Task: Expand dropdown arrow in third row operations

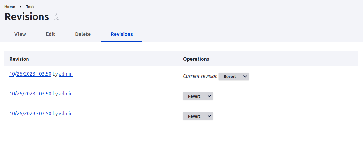Action: coord(209,116)
